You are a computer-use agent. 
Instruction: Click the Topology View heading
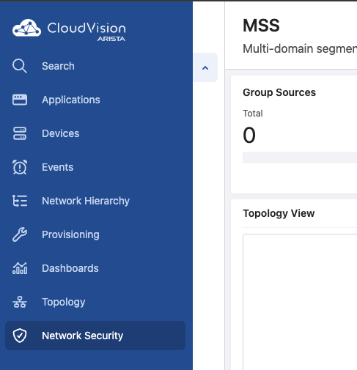279,213
